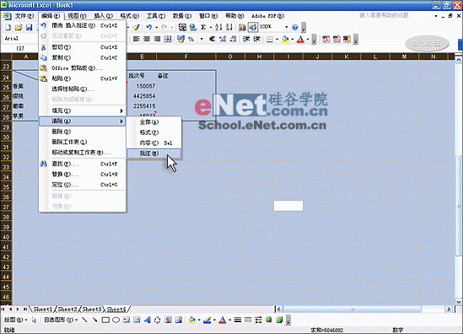Open the 数据 Data menu

pos(182,16)
